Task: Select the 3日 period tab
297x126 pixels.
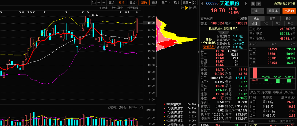Action: click(266, 23)
